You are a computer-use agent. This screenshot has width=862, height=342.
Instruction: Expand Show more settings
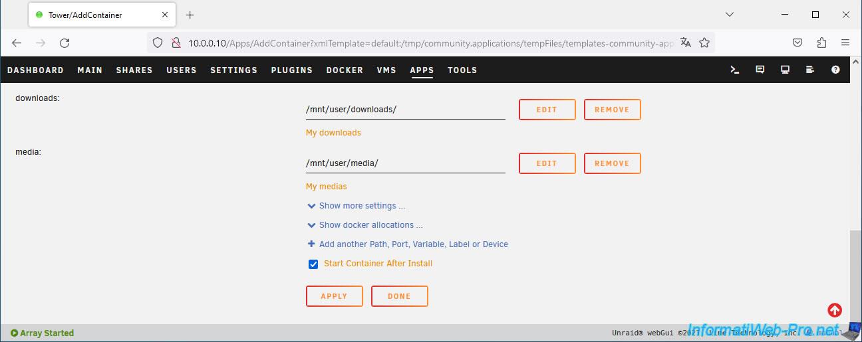point(361,206)
